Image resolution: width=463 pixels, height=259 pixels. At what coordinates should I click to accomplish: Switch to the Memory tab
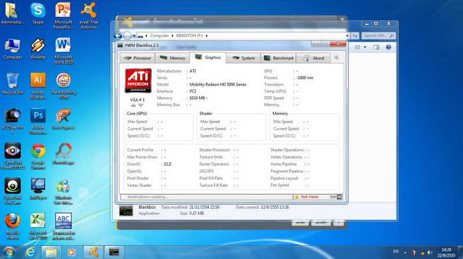[173, 58]
